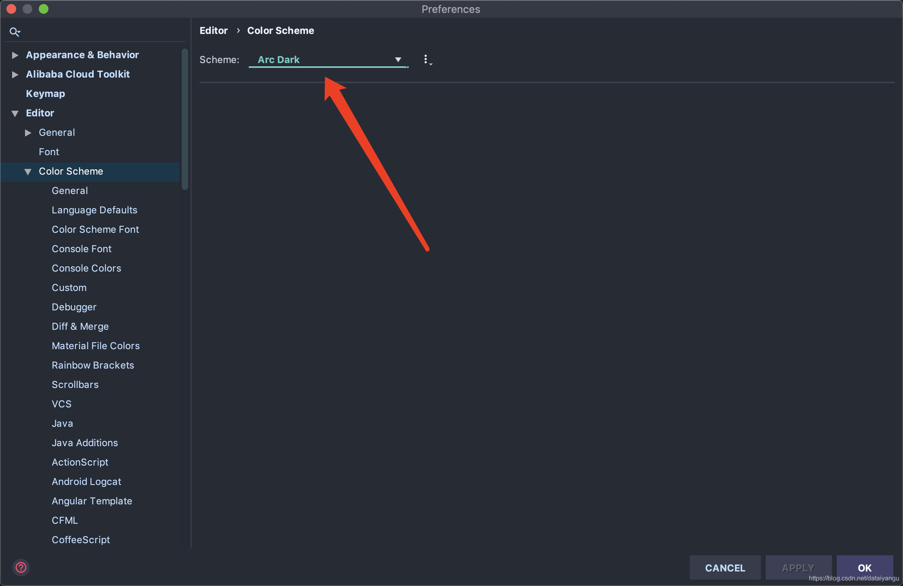Select Language Defaults color settings
Viewport: 903px width, 586px height.
pos(95,209)
